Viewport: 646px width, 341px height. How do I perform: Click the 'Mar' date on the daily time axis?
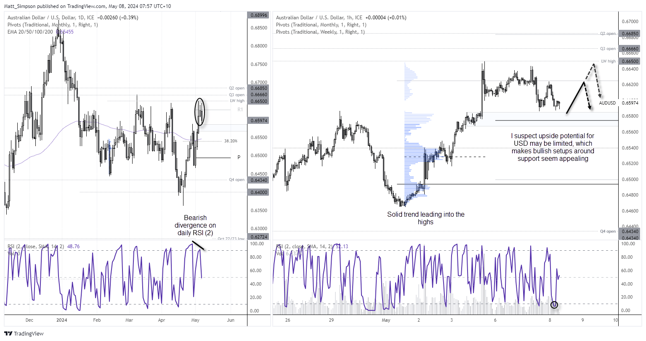point(129,320)
